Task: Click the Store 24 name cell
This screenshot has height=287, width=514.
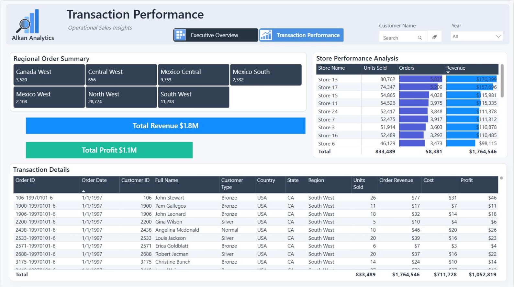Action: [328, 111]
